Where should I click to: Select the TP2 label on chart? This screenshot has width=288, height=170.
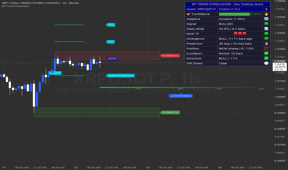111,25
